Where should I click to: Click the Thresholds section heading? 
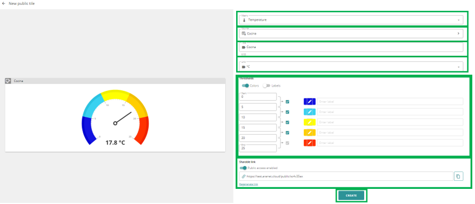(x=246, y=78)
